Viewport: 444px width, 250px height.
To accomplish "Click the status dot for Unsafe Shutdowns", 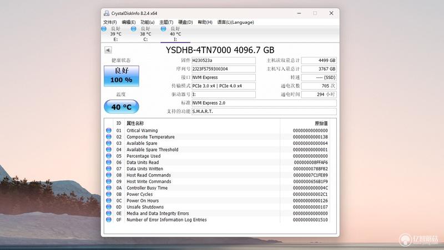I will (x=109, y=207).
